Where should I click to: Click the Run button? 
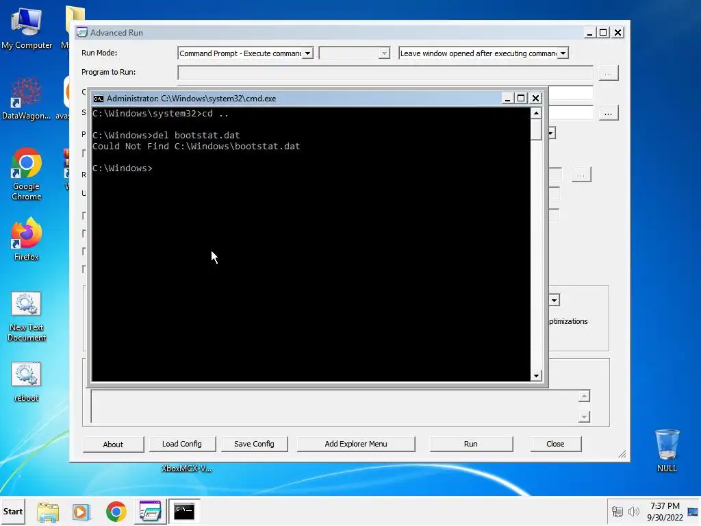click(471, 444)
